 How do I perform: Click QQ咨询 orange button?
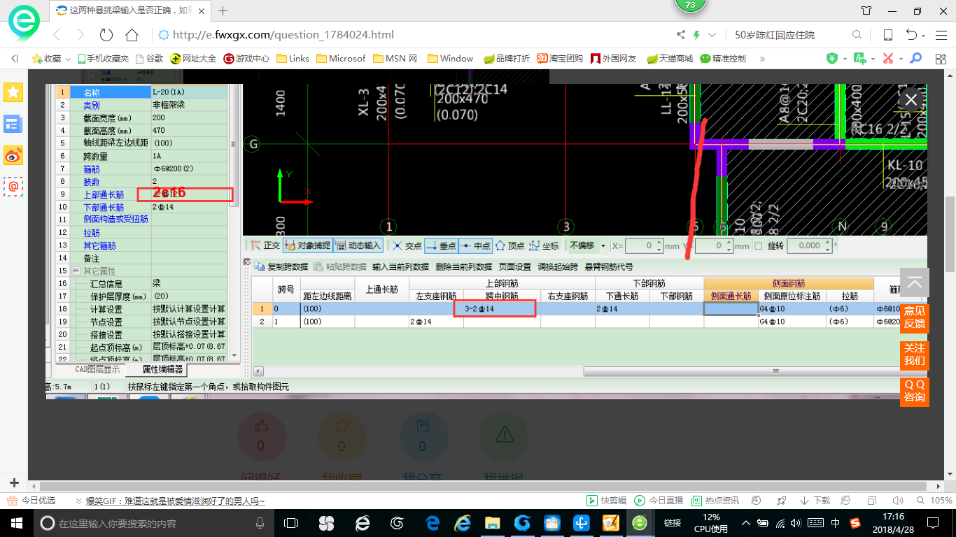[x=915, y=391]
